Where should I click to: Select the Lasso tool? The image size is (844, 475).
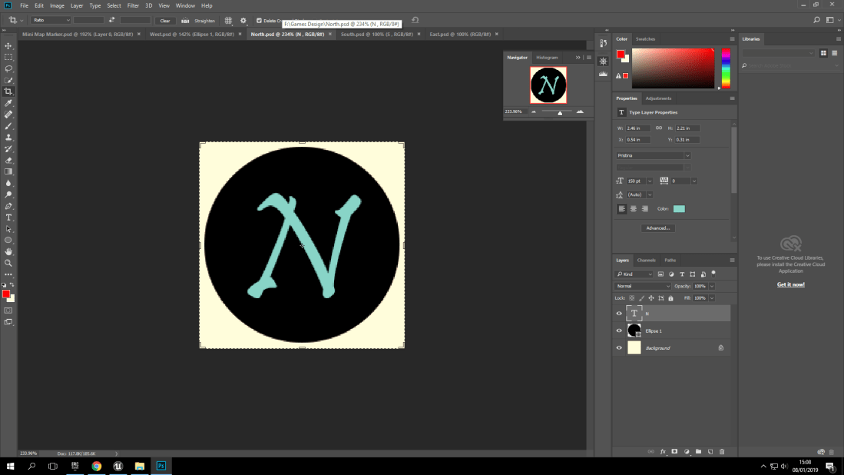pyautogui.click(x=8, y=68)
